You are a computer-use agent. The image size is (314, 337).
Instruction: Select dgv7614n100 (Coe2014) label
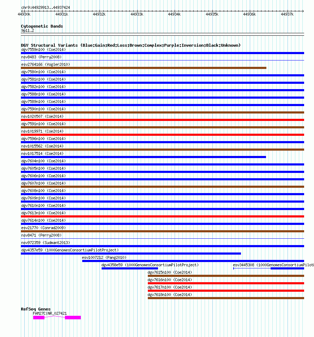click(x=43, y=220)
